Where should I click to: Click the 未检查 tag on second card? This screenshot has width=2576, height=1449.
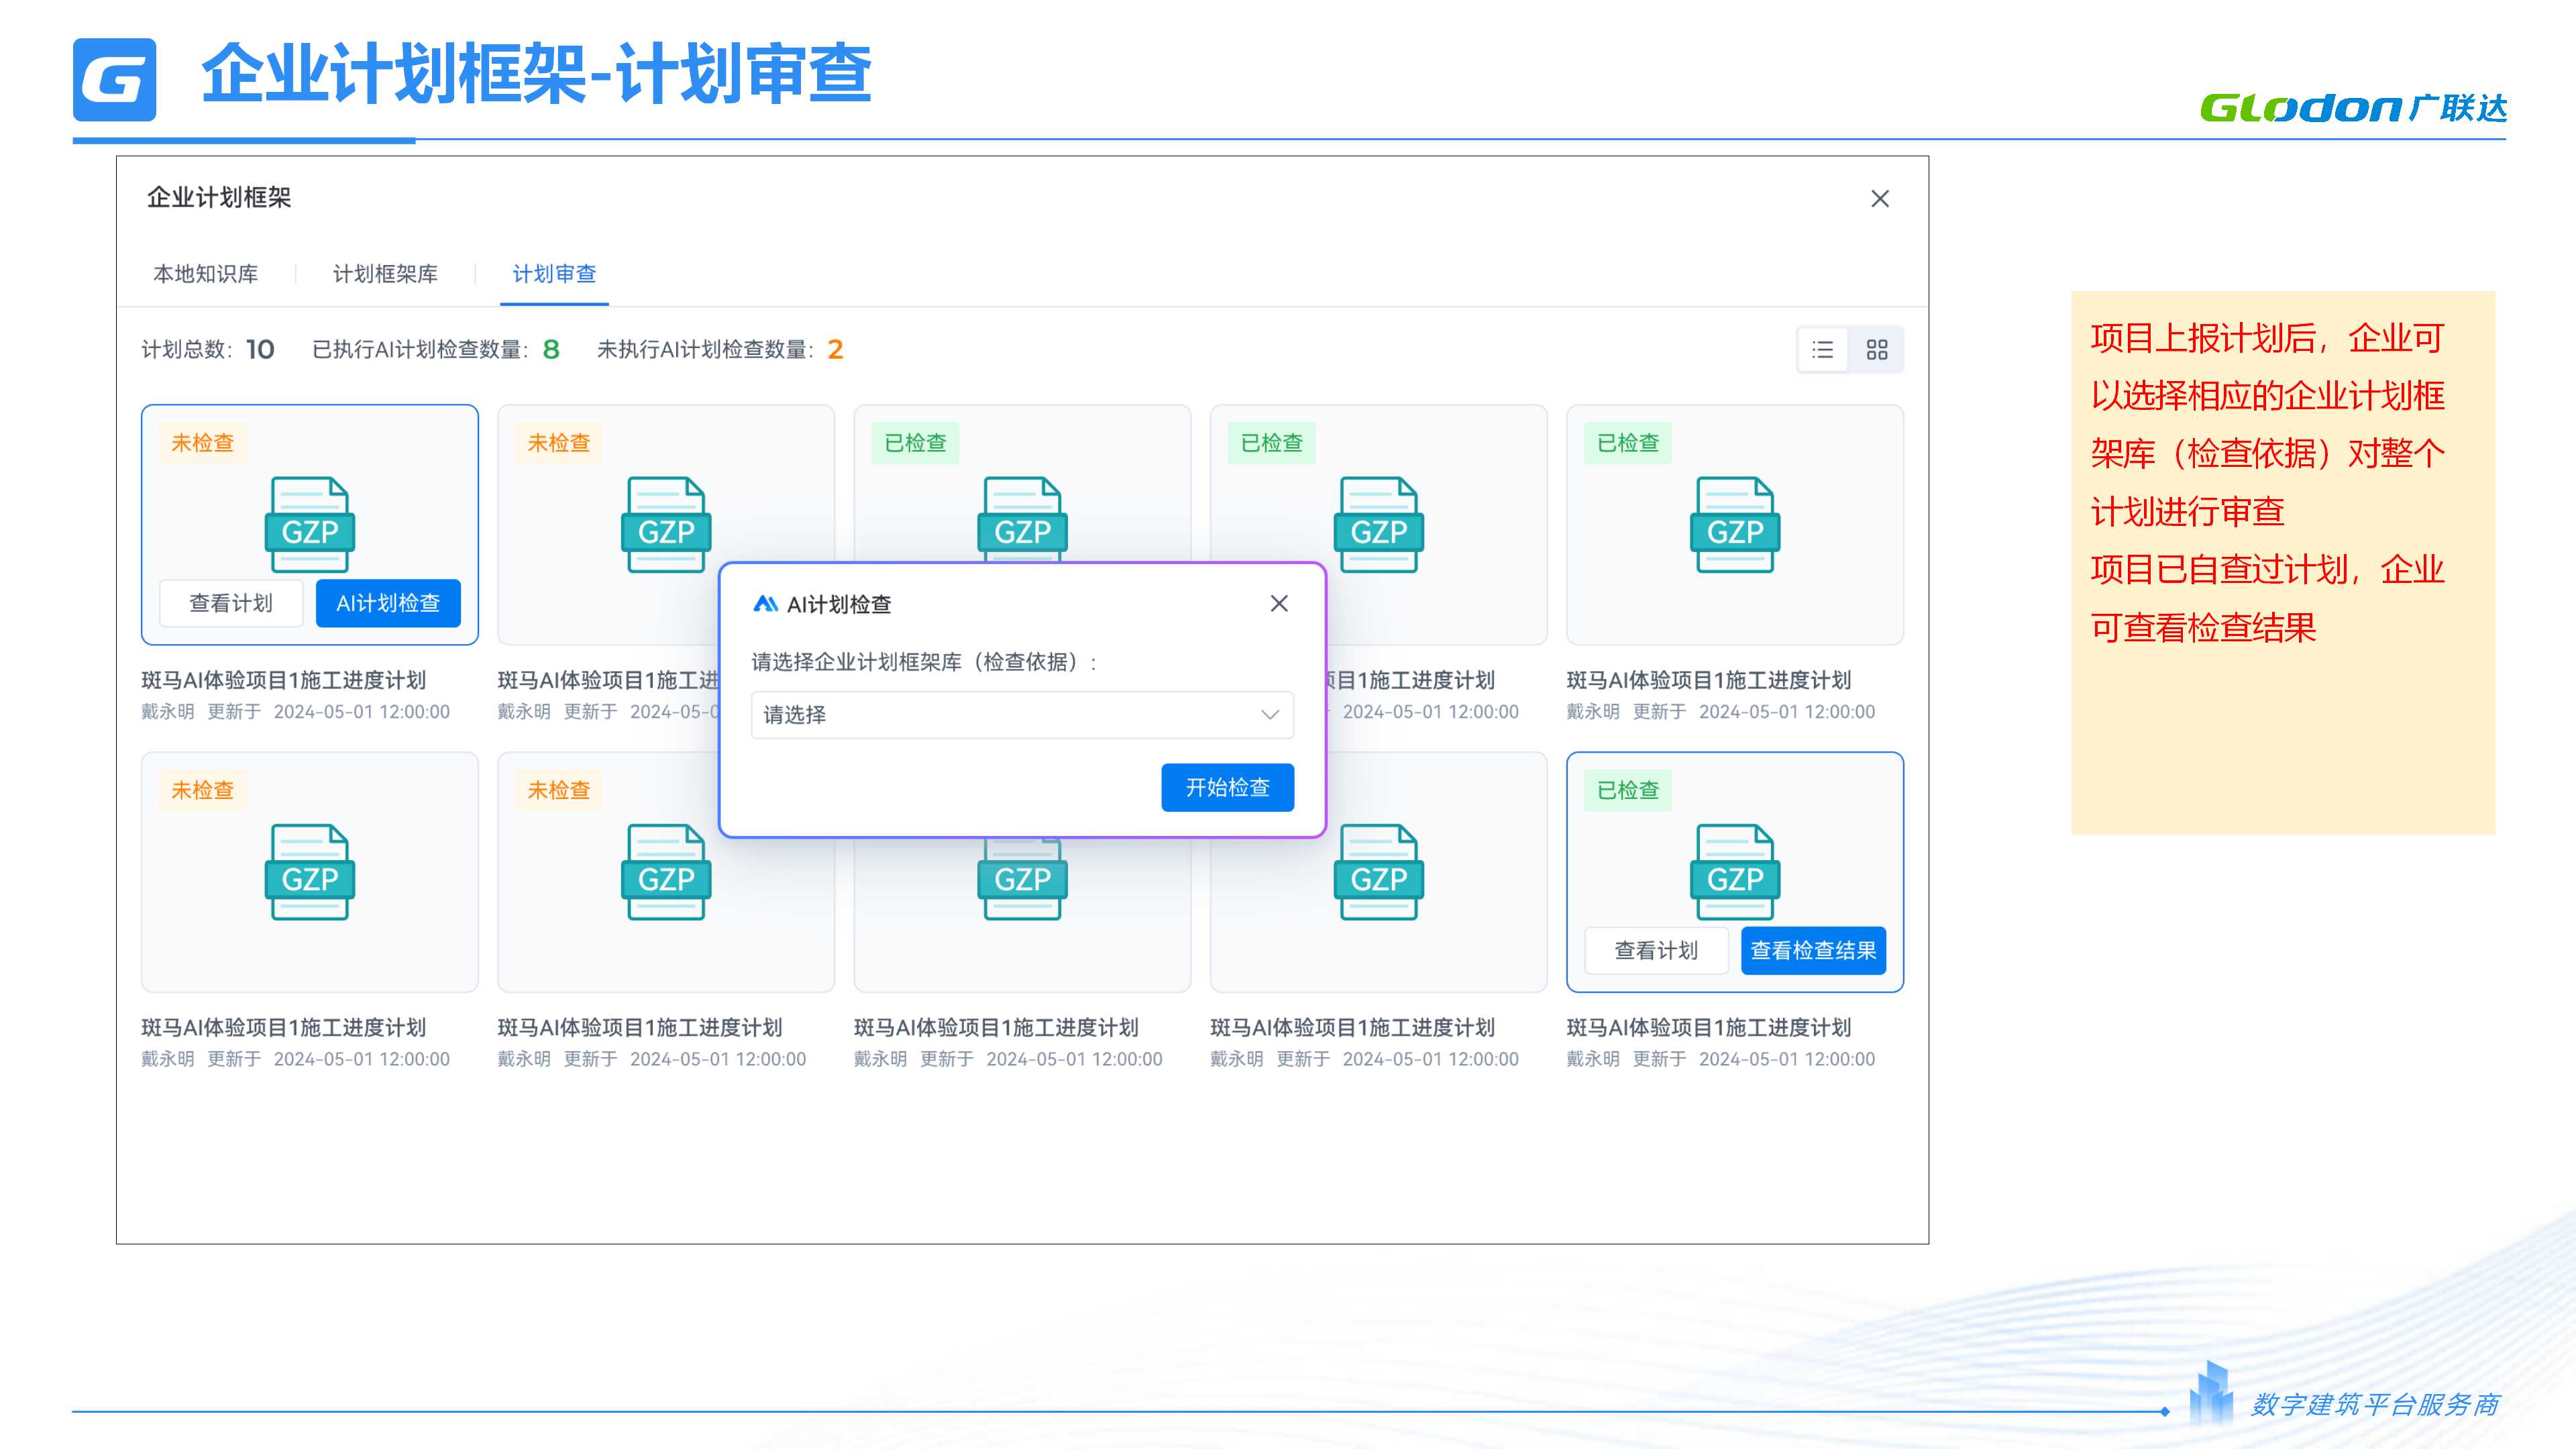(558, 443)
